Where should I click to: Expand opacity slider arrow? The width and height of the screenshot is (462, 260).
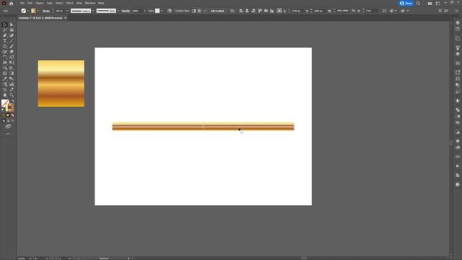(x=144, y=11)
